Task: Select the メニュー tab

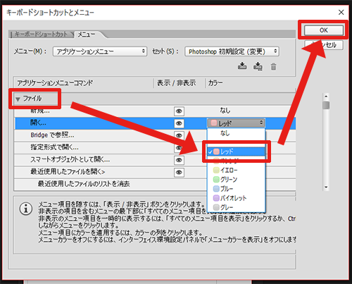Action: tap(87, 35)
